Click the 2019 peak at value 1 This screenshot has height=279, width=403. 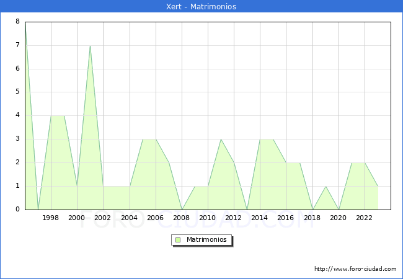point(325,186)
